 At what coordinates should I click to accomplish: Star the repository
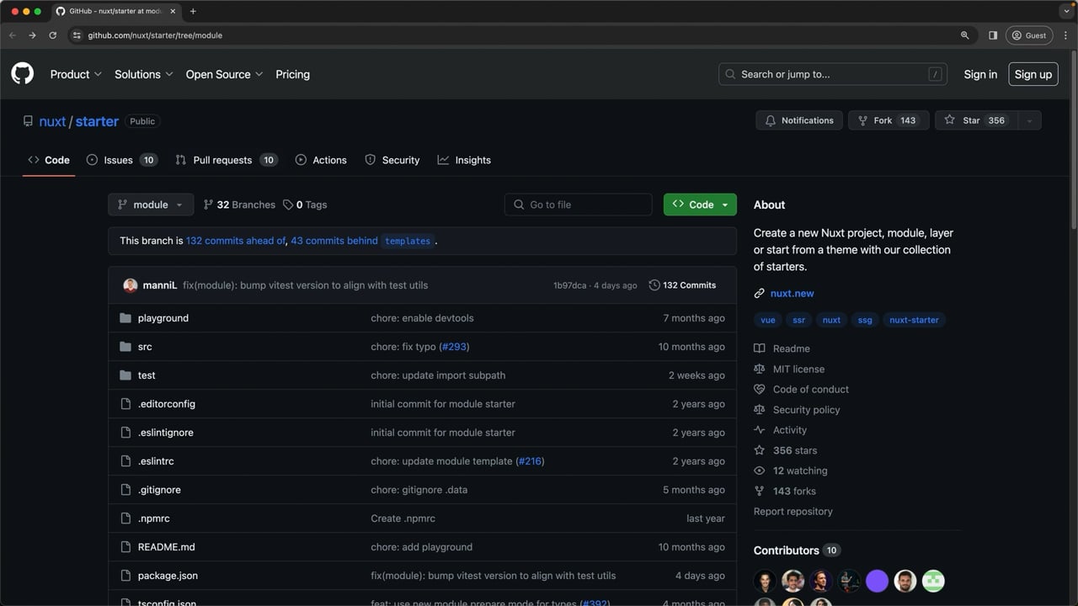(975, 120)
